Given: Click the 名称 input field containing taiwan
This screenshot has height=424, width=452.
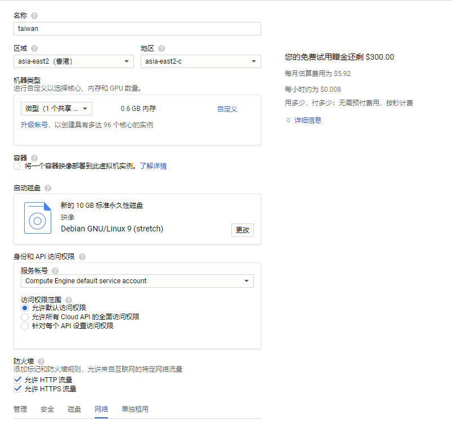Looking at the screenshot, I should point(137,29).
